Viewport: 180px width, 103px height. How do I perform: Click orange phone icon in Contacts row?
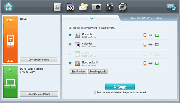pyautogui.click(x=145, y=35)
